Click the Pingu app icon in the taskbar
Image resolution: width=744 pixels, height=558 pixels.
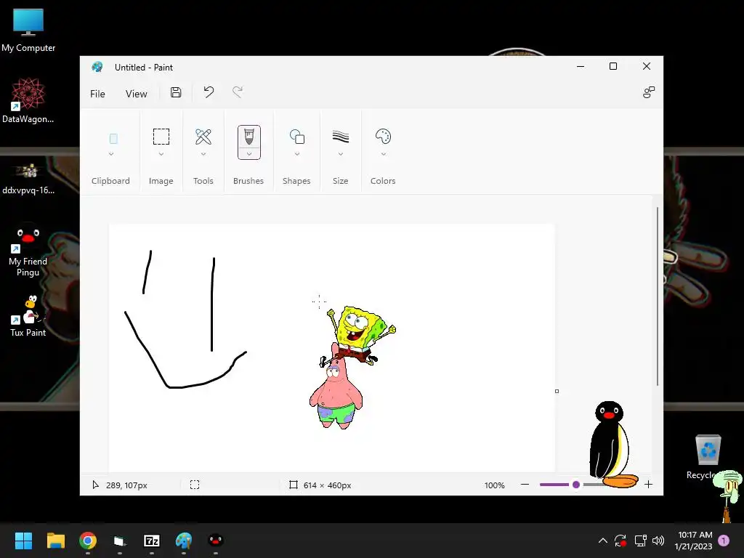pyautogui.click(x=215, y=540)
